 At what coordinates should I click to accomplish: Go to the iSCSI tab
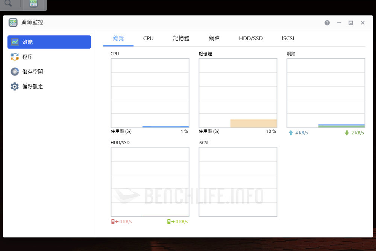coord(288,38)
